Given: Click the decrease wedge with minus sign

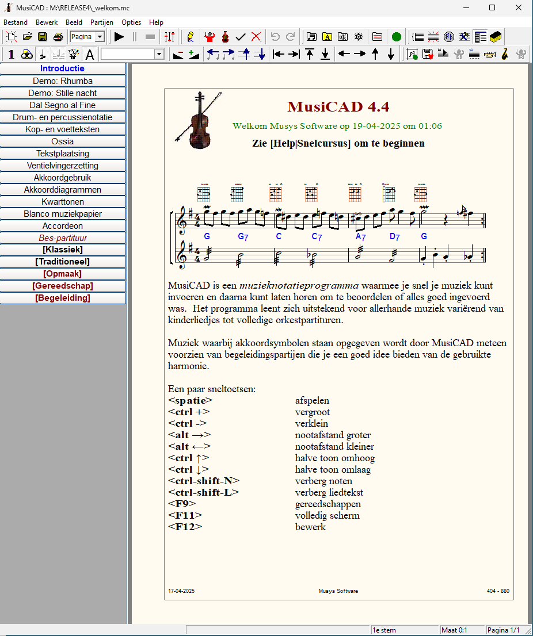Looking at the screenshot, I should [x=178, y=54].
